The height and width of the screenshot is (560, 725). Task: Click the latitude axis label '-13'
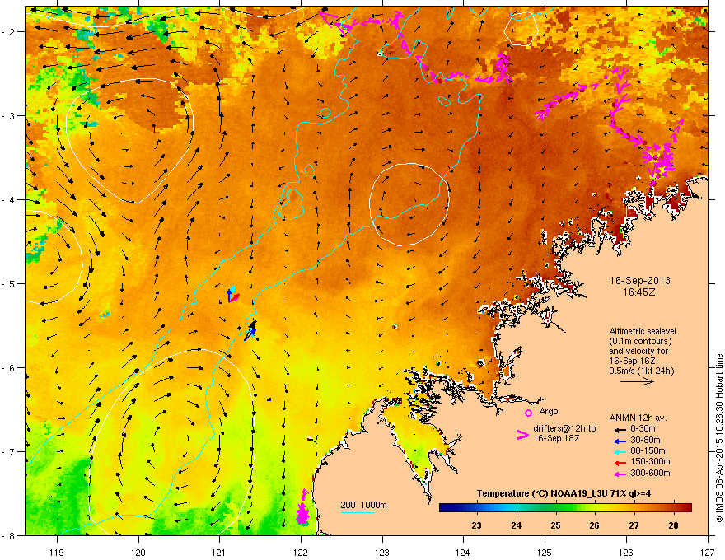[x=8, y=115]
